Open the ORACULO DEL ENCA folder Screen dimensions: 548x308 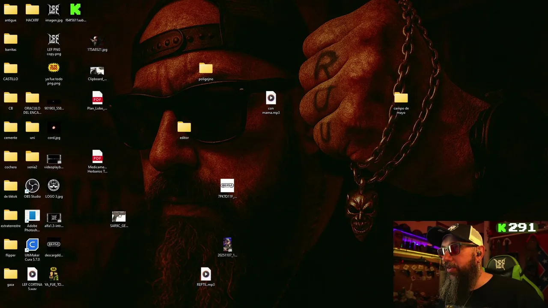click(32, 98)
